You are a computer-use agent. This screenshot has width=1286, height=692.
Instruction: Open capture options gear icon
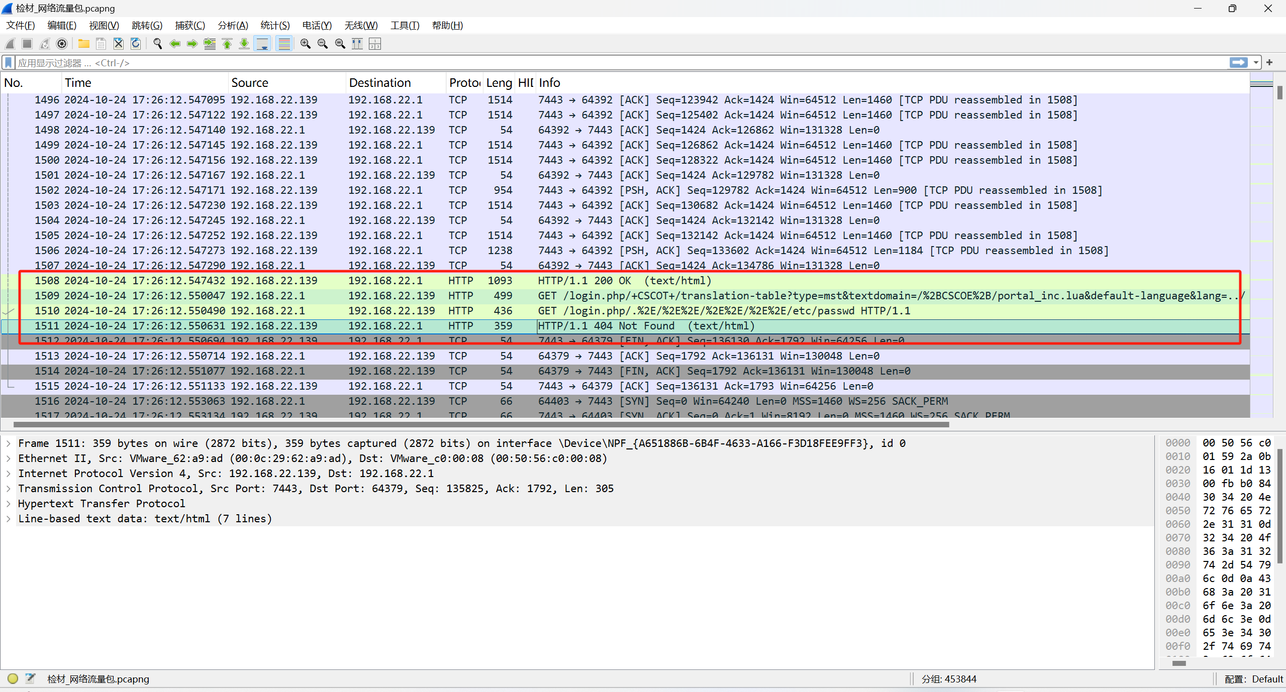[61, 44]
